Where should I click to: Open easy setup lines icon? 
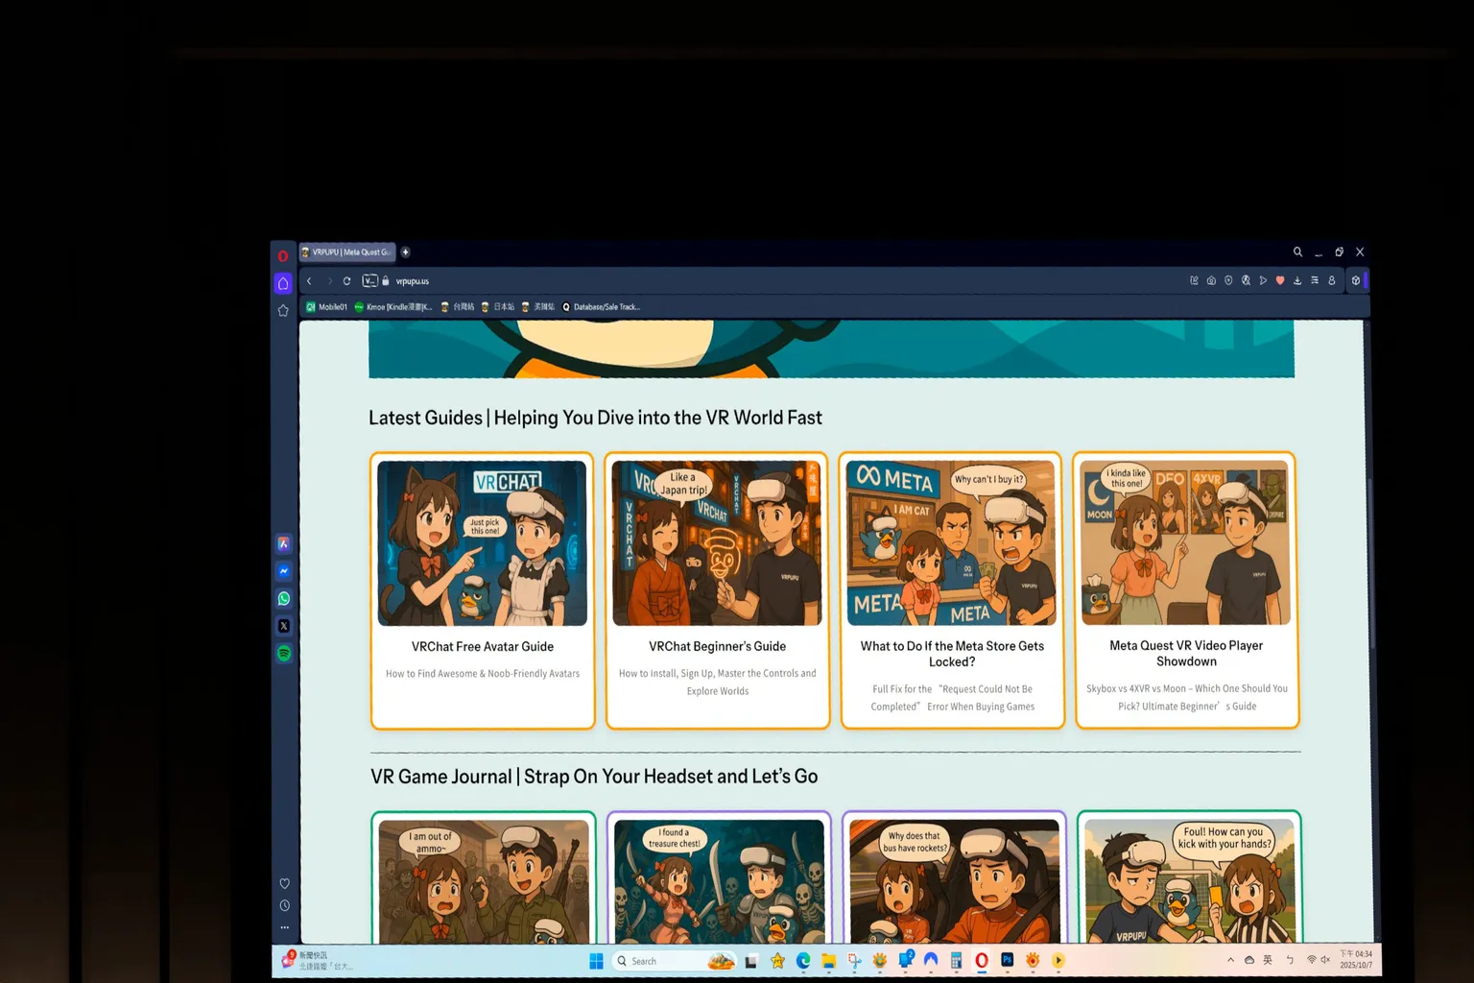[1315, 280]
